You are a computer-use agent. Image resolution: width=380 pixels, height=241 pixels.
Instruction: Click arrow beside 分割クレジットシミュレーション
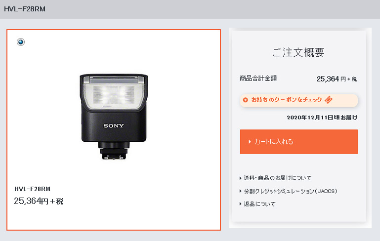pos(241,191)
